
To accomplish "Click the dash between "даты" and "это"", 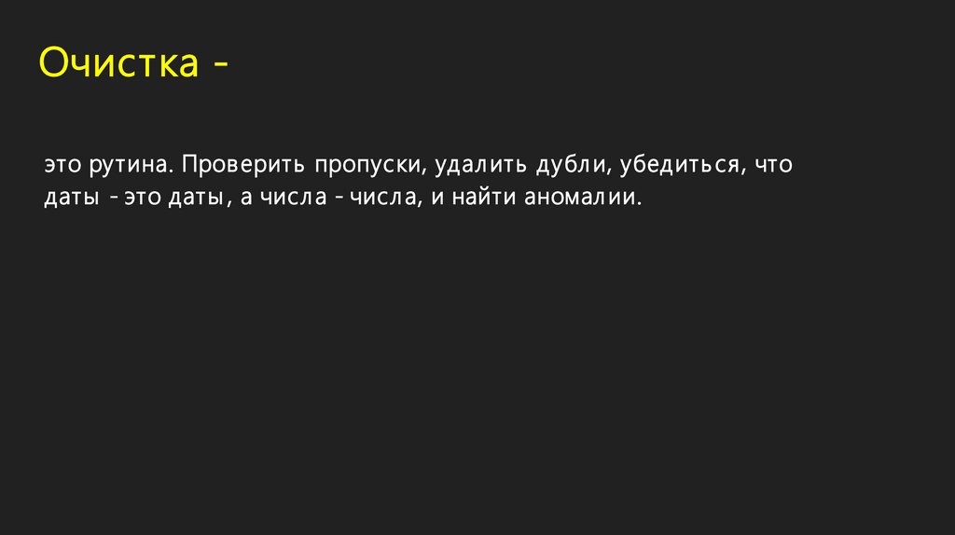I will 111,199.
